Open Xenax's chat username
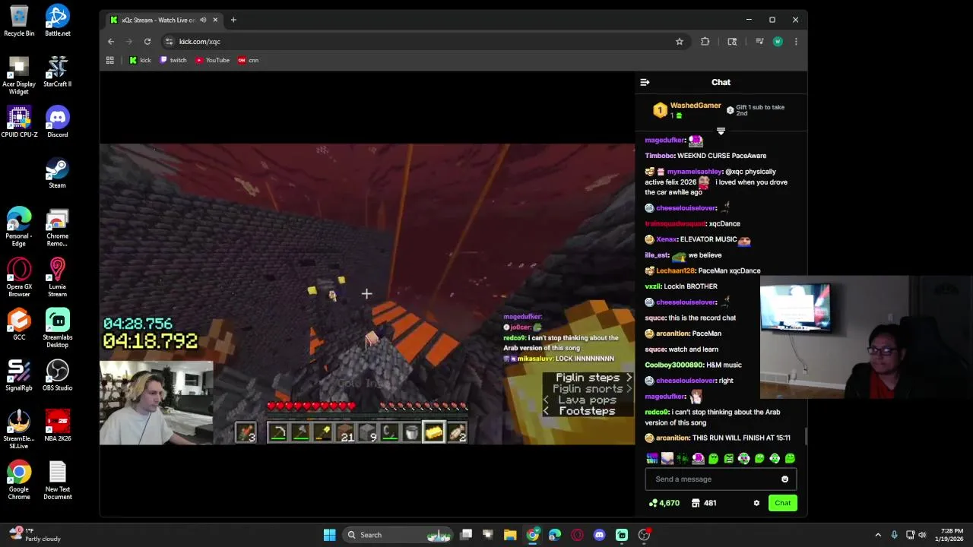Screen dimensions: 973x547 [x=666, y=239]
